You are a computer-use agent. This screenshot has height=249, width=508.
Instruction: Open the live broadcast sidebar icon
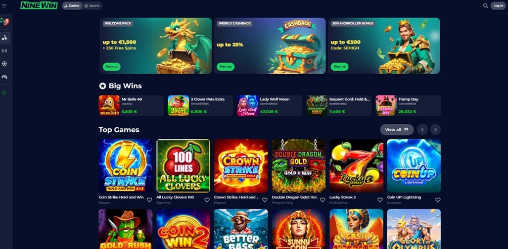(5, 51)
